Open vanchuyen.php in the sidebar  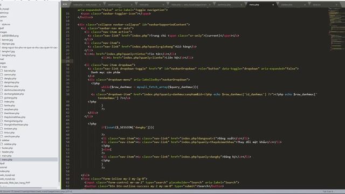12,136
